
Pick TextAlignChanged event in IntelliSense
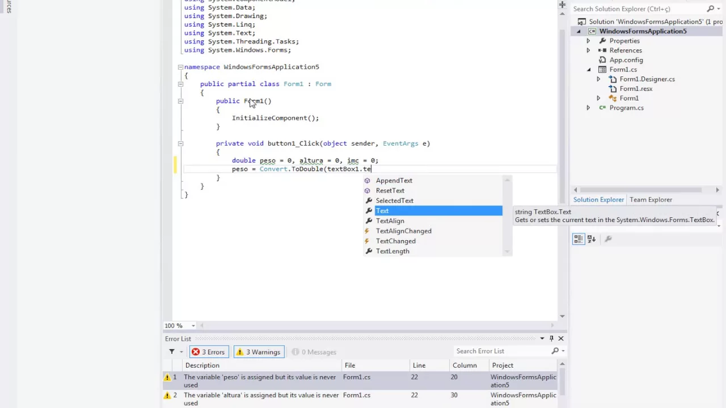pos(403,231)
